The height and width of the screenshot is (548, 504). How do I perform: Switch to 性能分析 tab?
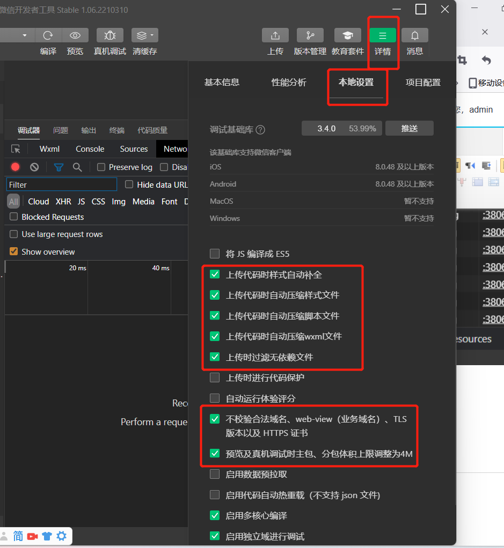289,83
